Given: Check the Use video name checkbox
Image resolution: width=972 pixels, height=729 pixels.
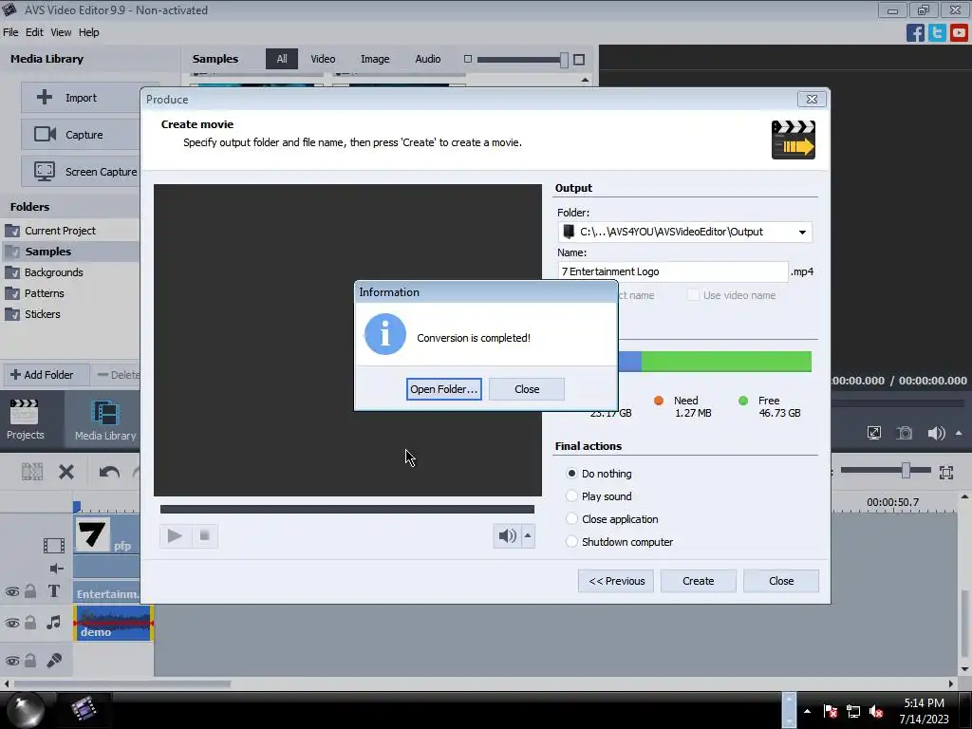Looking at the screenshot, I should [x=693, y=295].
